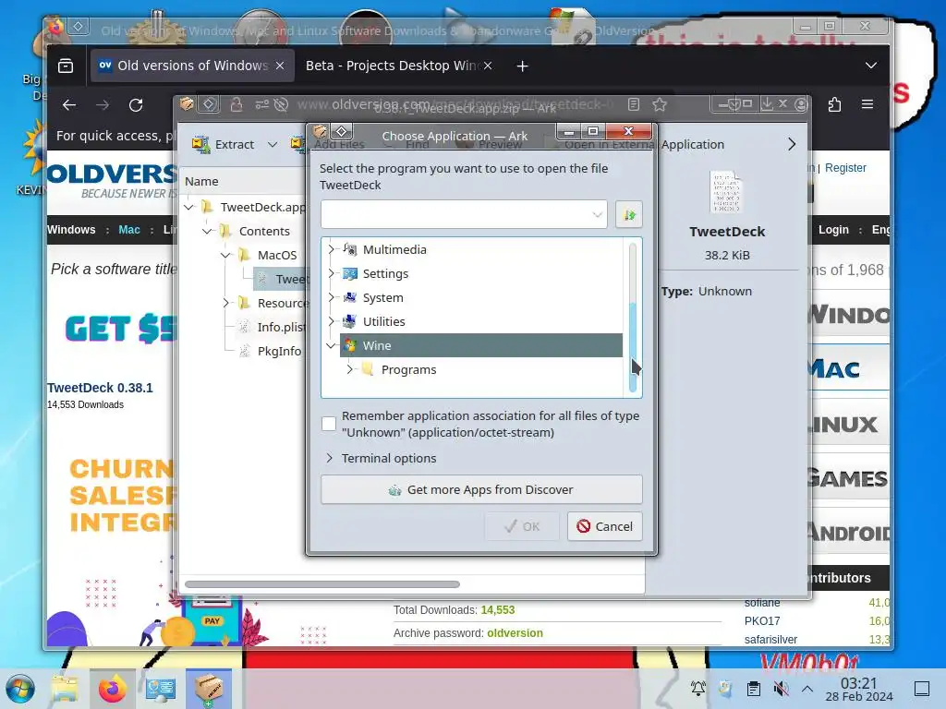Expand Terminal options section

pos(329,458)
